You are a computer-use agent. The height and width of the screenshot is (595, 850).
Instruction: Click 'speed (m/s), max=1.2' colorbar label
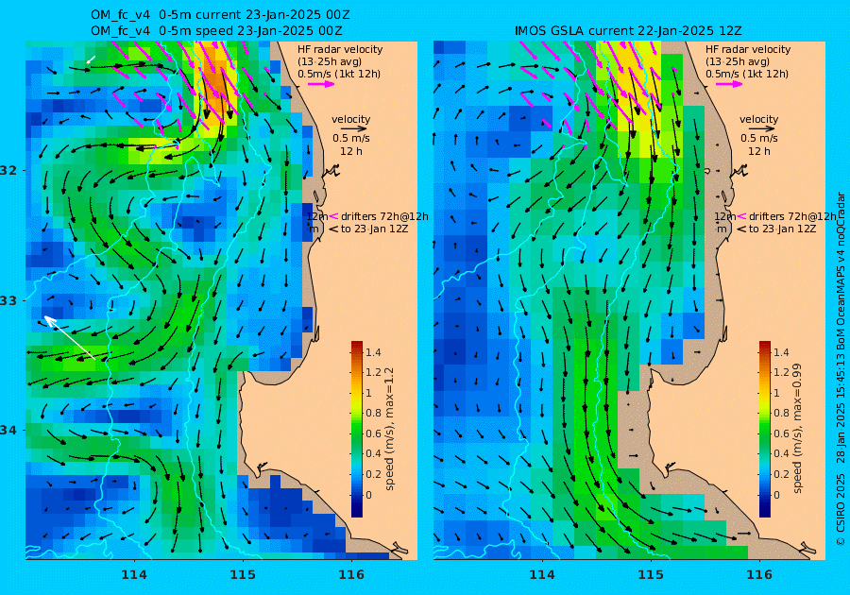pyautogui.click(x=389, y=429)
